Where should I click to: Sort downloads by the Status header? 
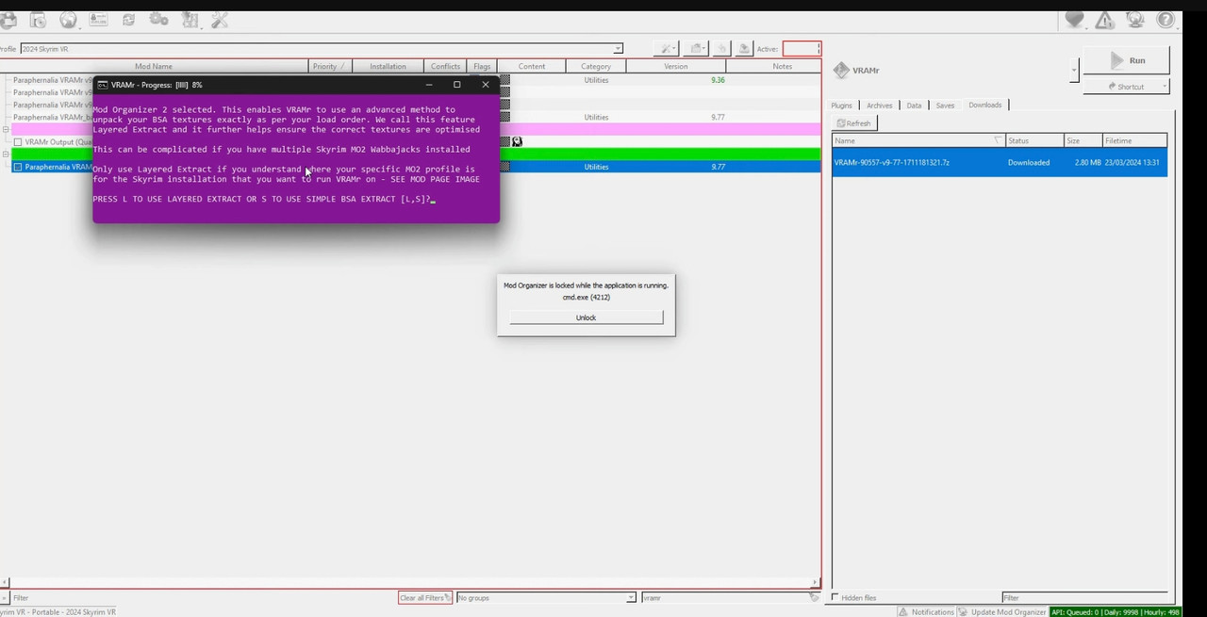coord(1034,140)
